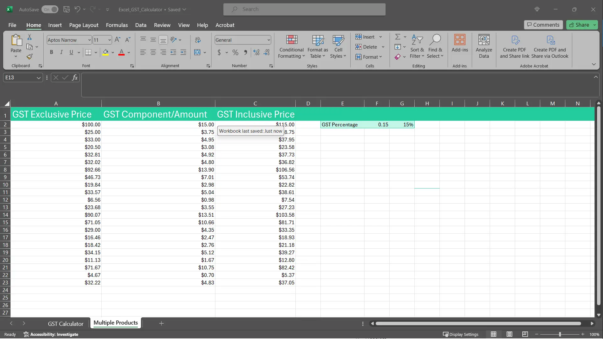The image size is (603, 339).
Task: Toggle Bold formatting
Action: click(51, 52)
